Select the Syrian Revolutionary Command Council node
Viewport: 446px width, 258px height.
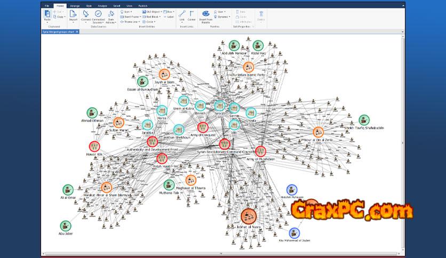[x=225, y=144]
